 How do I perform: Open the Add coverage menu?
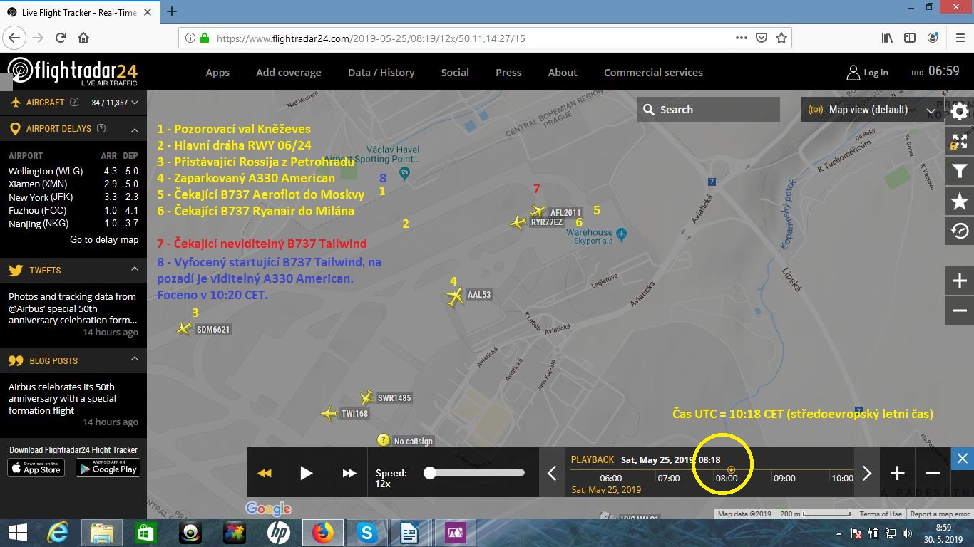point(289,73)
